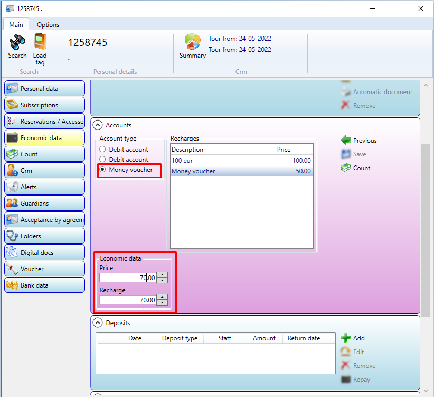Switch to the Main tab
This screenshot has height=397, width=434.
pyautogui.click(x=16, y=25)
